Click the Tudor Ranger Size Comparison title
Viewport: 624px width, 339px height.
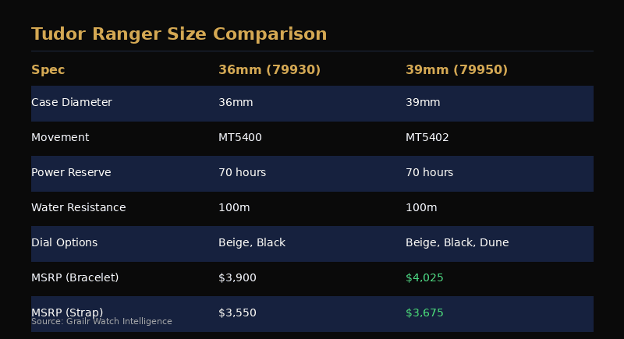click(x=179, y=34)
